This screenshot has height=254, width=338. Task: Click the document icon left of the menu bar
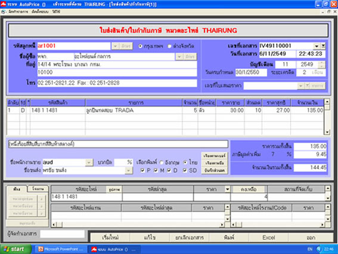3,12
